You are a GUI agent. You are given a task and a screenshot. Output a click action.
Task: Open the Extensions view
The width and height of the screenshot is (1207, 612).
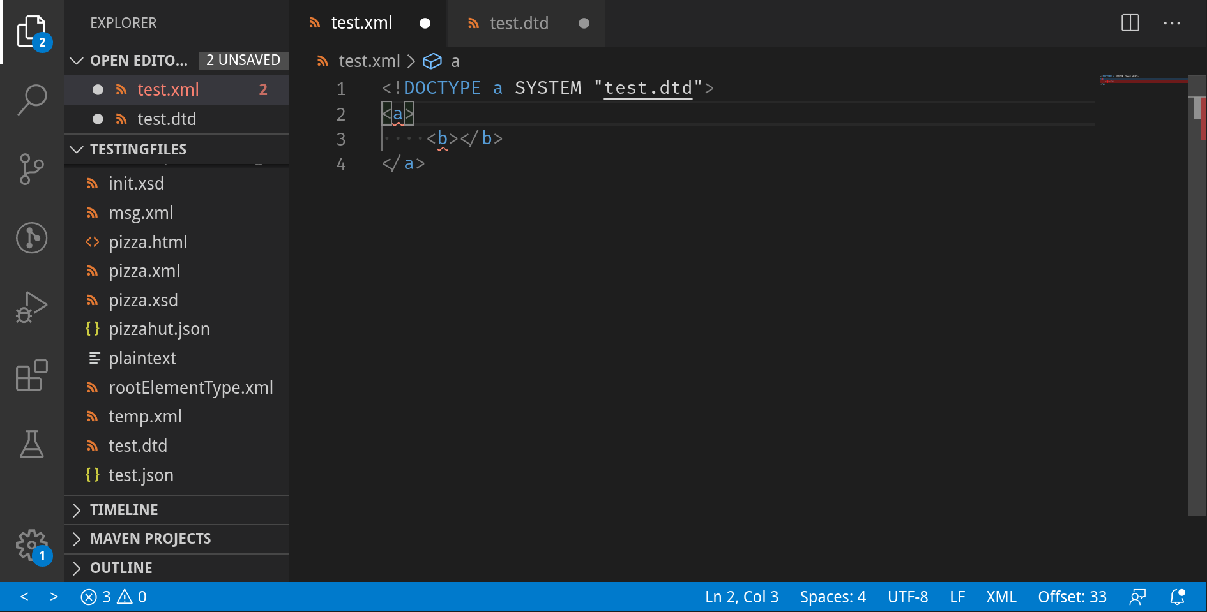pyautogui.click(x=31, y=376)
